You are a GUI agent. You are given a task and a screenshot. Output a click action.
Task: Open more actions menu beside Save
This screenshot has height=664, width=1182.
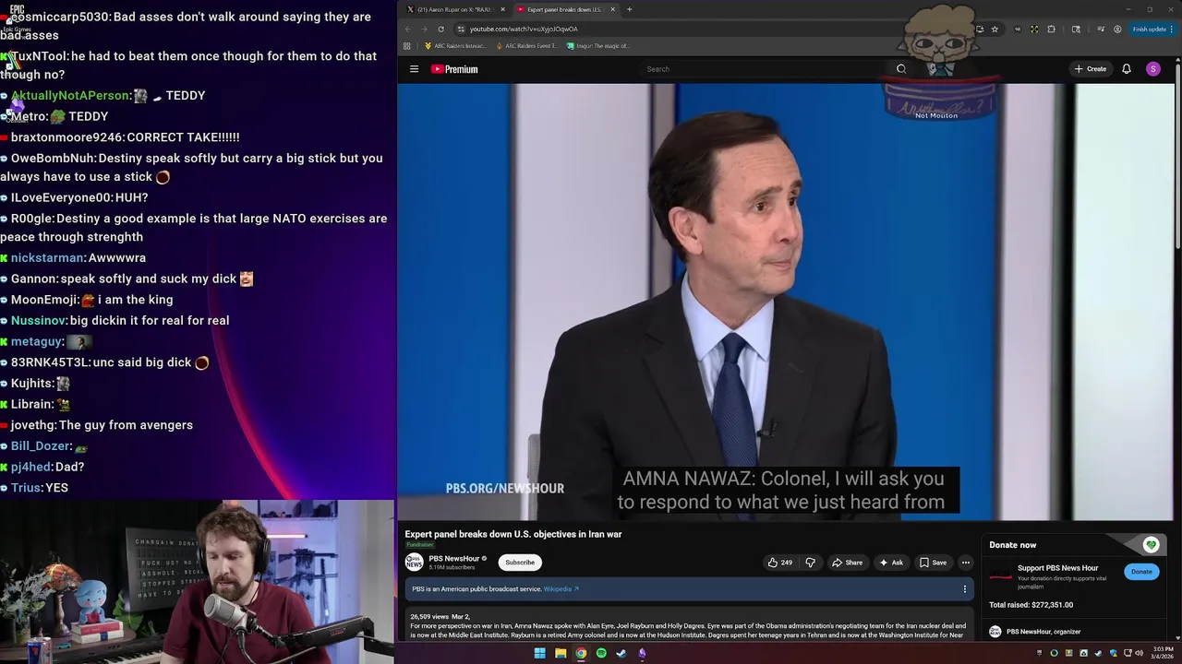(965, 563)
